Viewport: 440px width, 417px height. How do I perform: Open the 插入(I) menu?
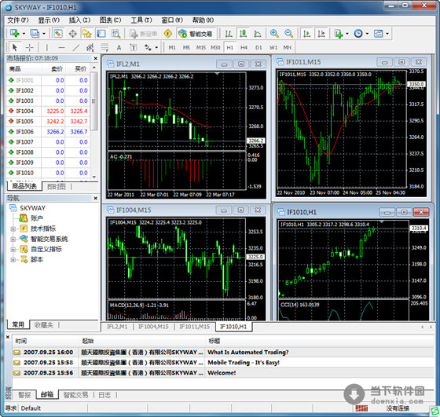point(79,20)
